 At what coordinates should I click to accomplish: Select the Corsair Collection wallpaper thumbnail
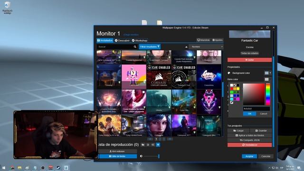tap(159, 76)
